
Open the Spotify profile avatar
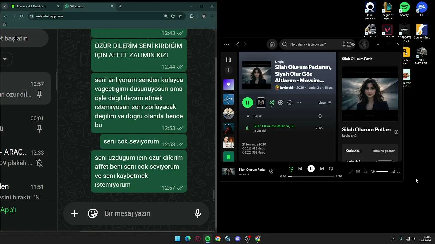364,44
